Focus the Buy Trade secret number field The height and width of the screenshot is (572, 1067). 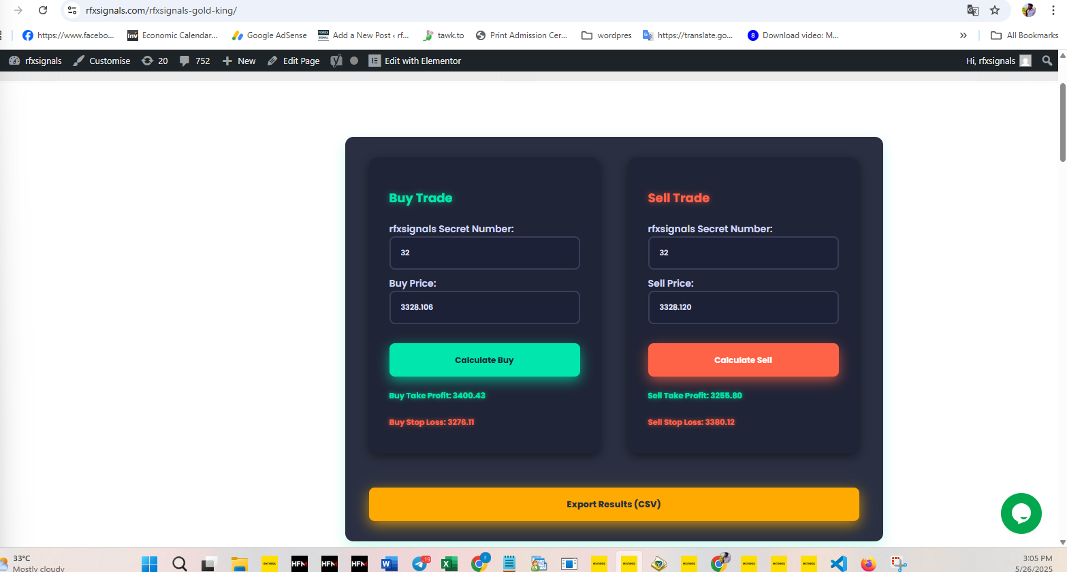point(485,253)
